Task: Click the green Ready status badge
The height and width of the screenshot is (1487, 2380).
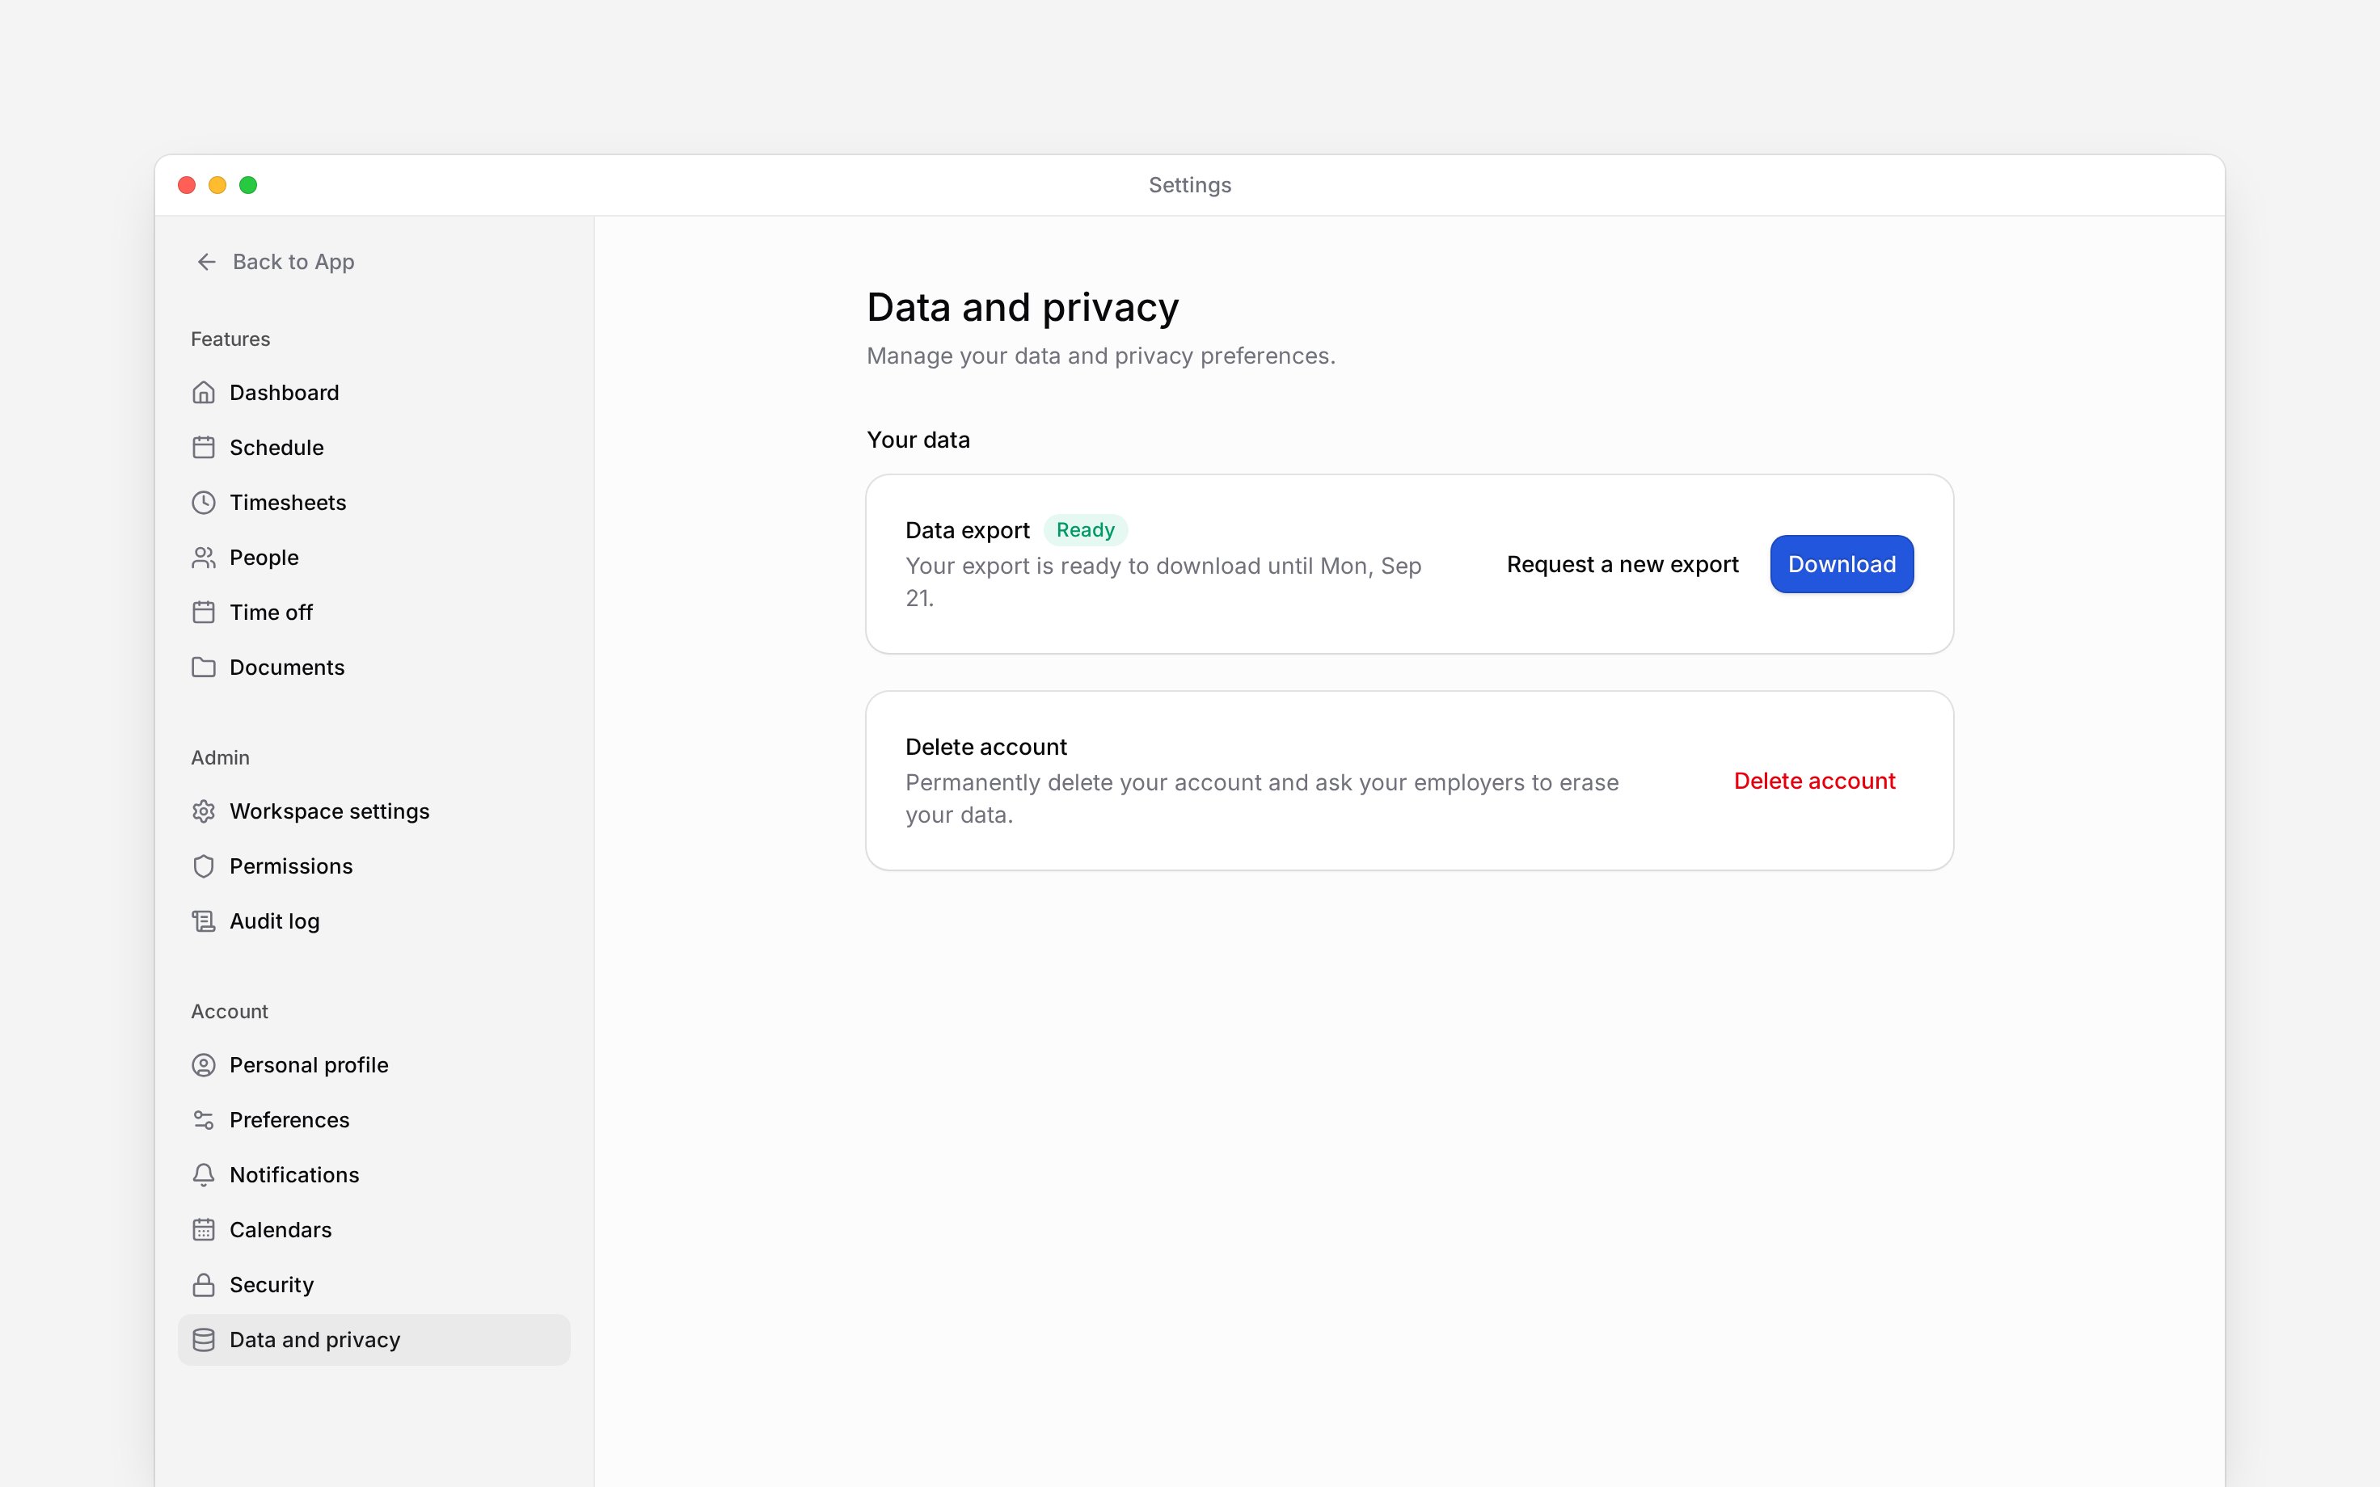Action: [1085, 530]
